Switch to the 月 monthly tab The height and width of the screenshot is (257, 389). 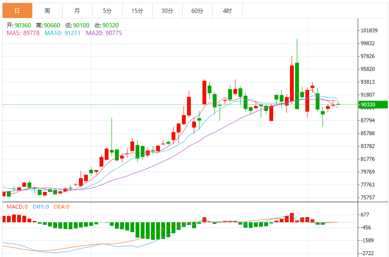pyautogui.click(x=77, y=11)
